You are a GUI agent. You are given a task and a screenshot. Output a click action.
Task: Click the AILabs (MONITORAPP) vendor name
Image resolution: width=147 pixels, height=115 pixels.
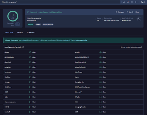point(82,57)
